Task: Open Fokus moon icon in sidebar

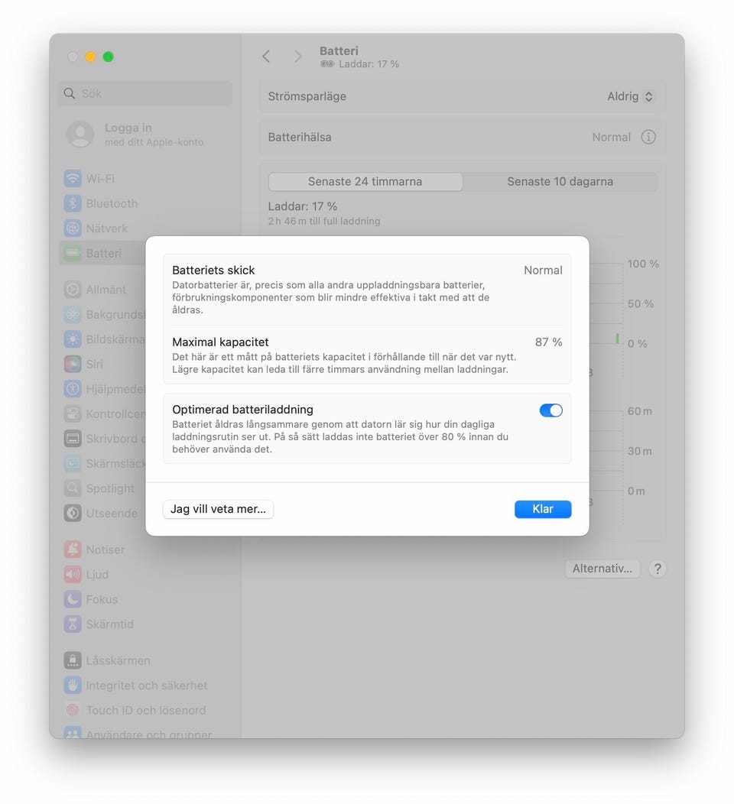Action: pyautogui.click(x=73, y=599)
